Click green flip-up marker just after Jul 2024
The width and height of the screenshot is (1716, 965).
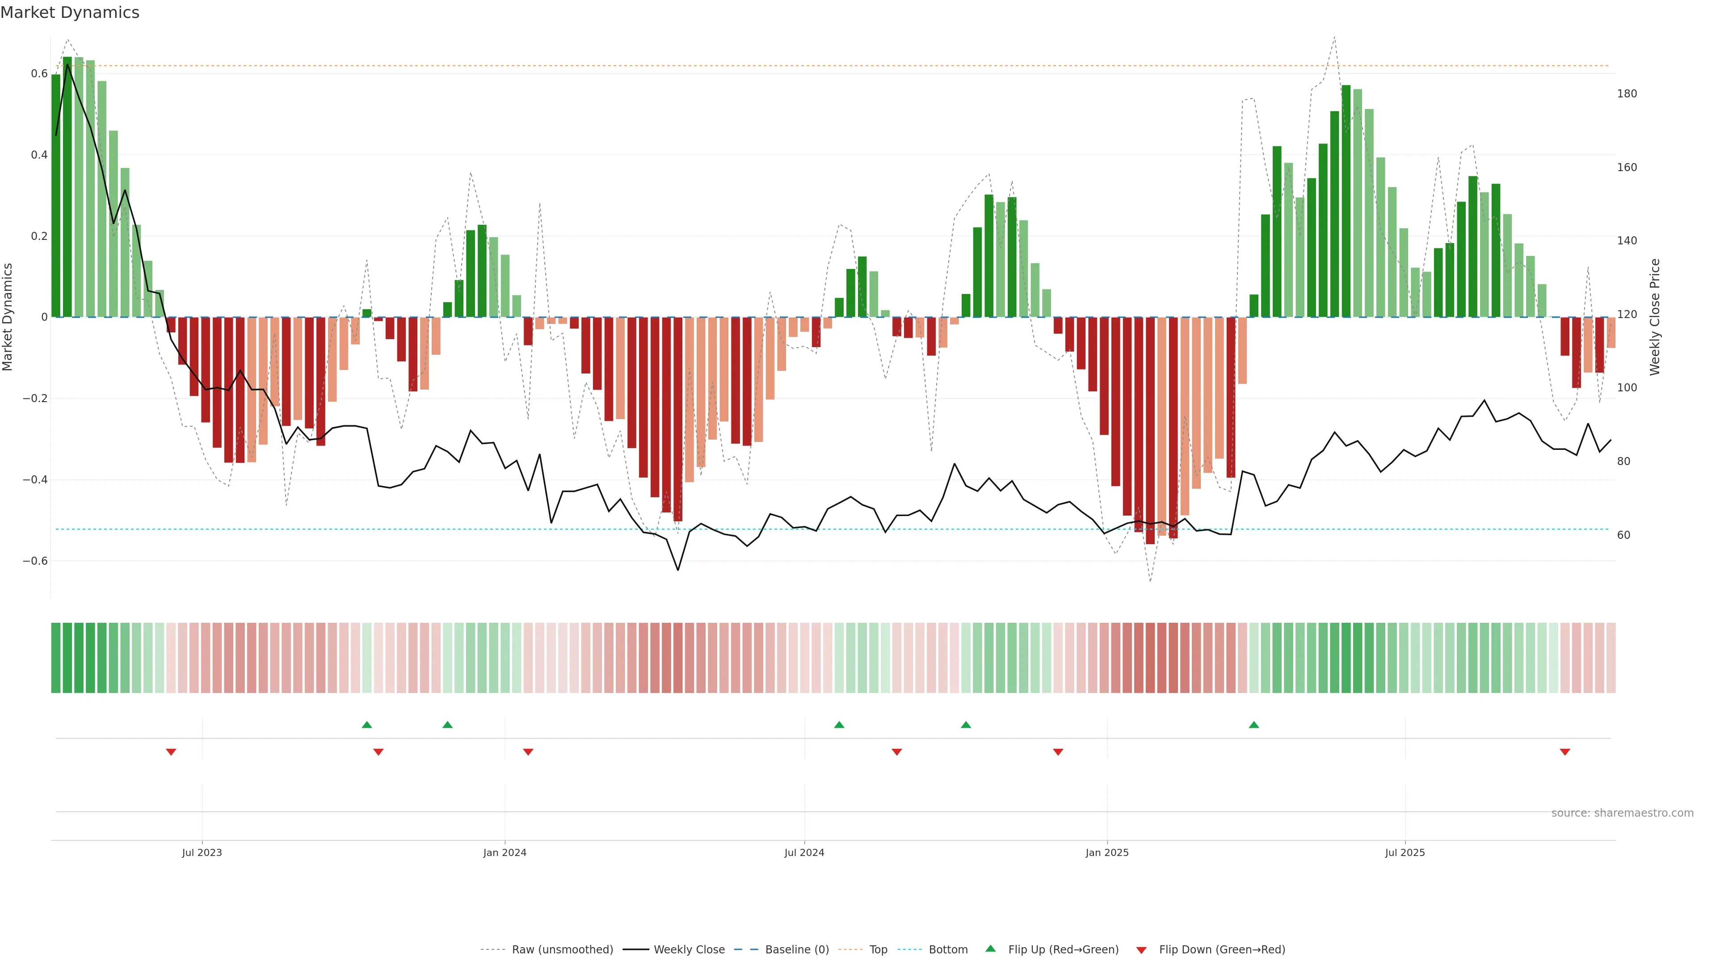839,725
